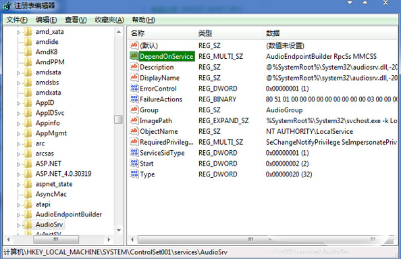This screenshot has height=259, width=401.
Task: Click the amdide folder icon
Action: tap(28, 42)
